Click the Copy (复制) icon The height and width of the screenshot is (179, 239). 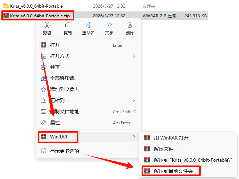pos(68,25)
